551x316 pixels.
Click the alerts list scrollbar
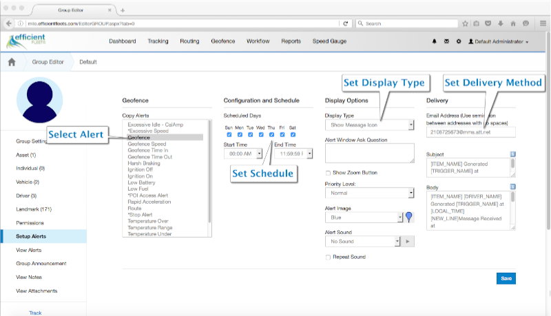[x=210, y=172]
